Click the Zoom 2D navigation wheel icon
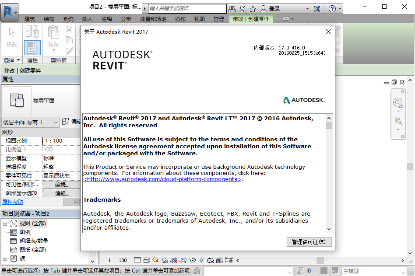This screenshot has height=276, width=415. tap(398, 103)
